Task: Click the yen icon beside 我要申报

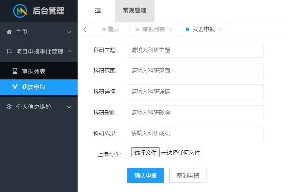Action: pyautogui.click(x=15, y=87)
